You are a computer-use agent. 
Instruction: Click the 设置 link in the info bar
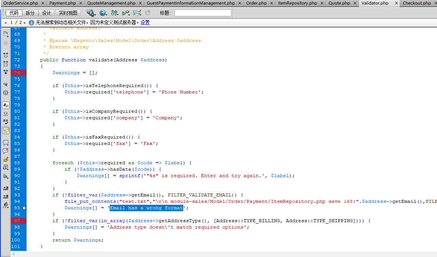tap(145, 23)
